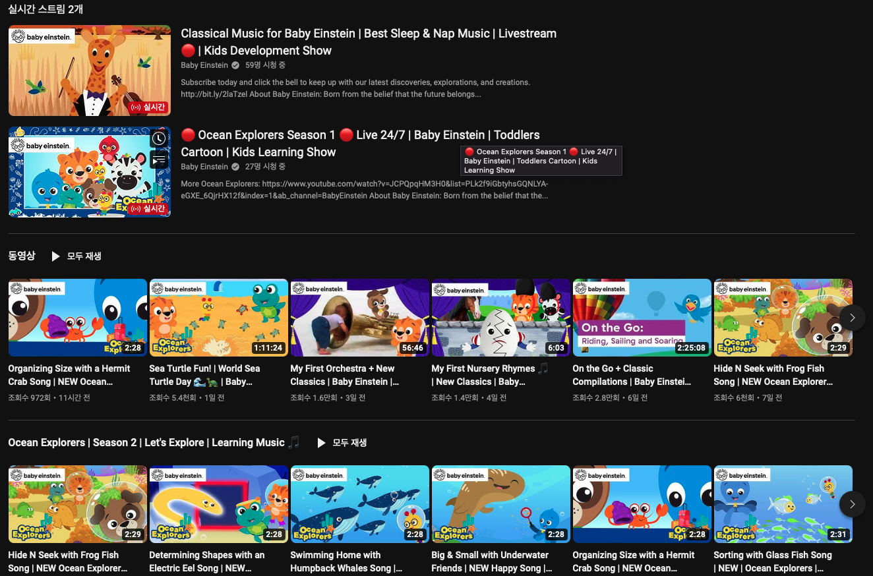Open the Ocean Explorers Season 1 Live 24/7 title
The height and width of the screenshot is (576, 873).
[360, 144]
